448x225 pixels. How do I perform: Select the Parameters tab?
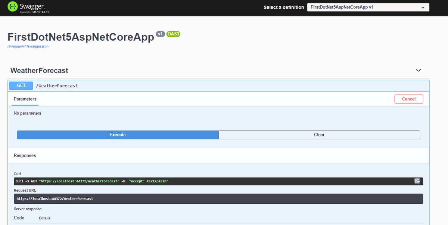coord(25,99)
